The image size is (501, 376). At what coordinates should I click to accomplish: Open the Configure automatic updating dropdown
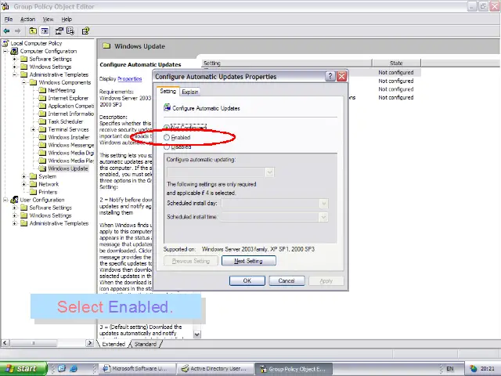(269, 172)
